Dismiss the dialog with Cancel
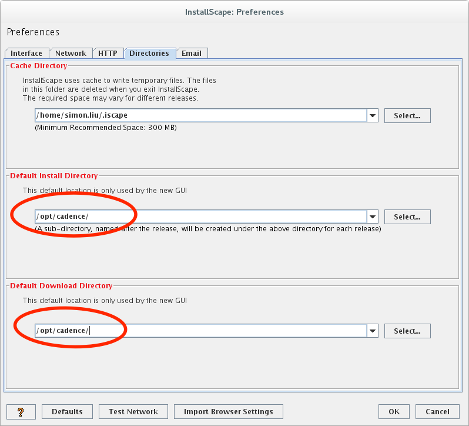469x426 pixels. pos(437,412)
